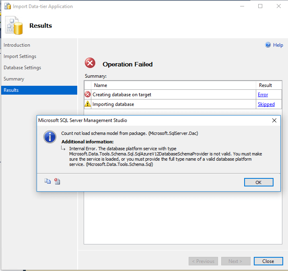Click the copy message text icon in dialog
The width and height of the screenshot is (288, 271).
coord(47,182)
